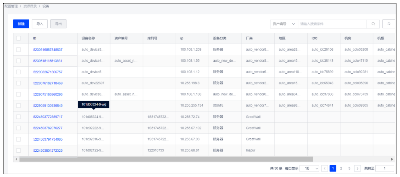Open device link 5229075163860293
The image size is (400, 177).
click(48, 95)
